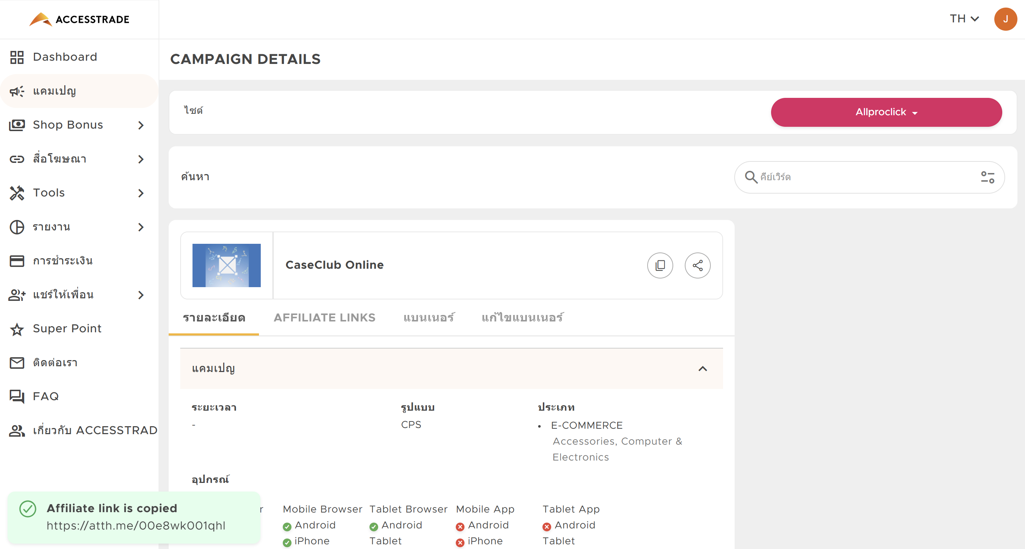Click the Shop Bonus money icon

(17, 125)
